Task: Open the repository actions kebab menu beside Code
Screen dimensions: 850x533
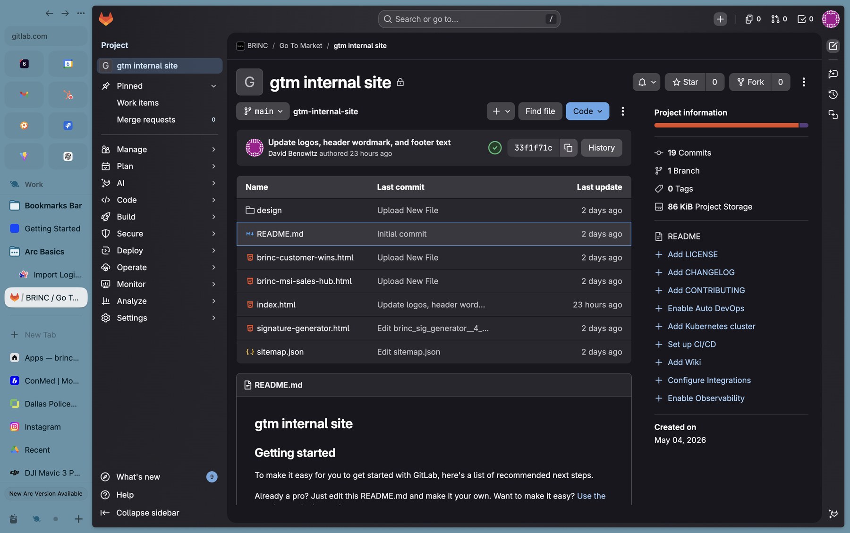Action: [x=622, y=111]
